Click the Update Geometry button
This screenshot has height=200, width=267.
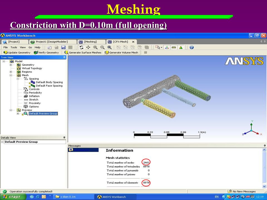coord(17,52)
